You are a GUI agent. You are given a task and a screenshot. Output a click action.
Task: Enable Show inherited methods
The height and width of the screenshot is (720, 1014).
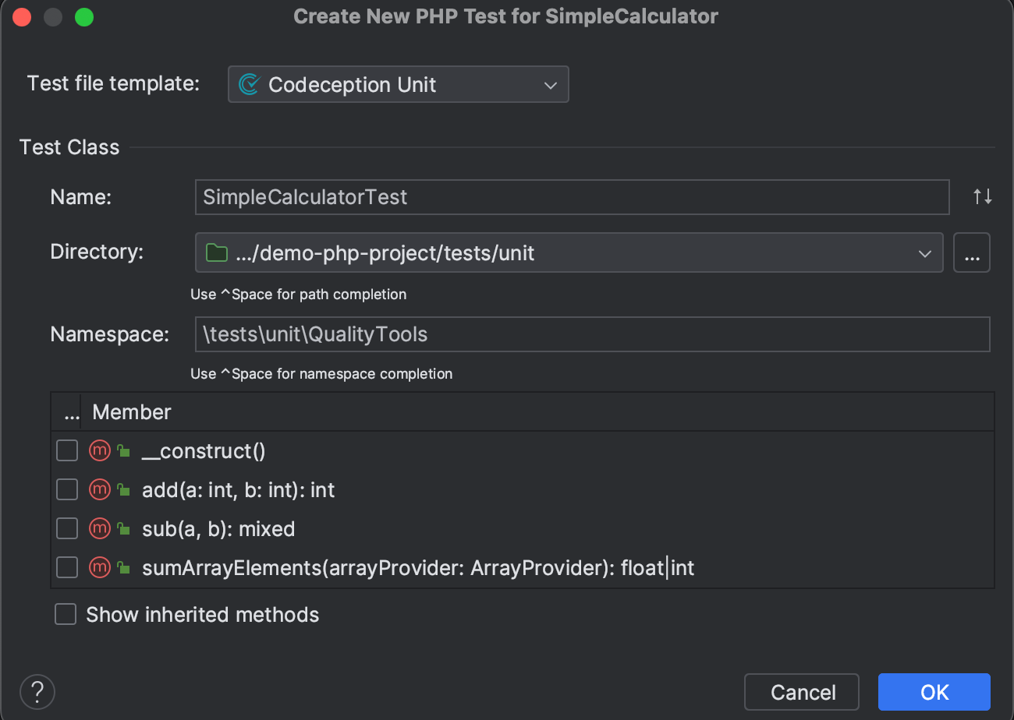pyautogui.click(x=66, y=614)
